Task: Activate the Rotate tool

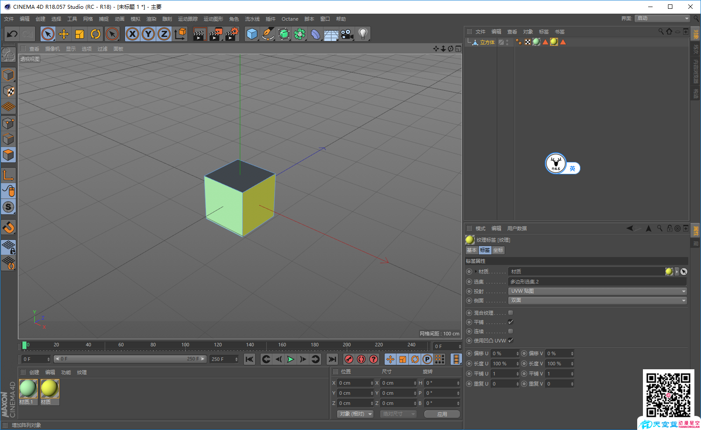Action: tap(95, 34)
